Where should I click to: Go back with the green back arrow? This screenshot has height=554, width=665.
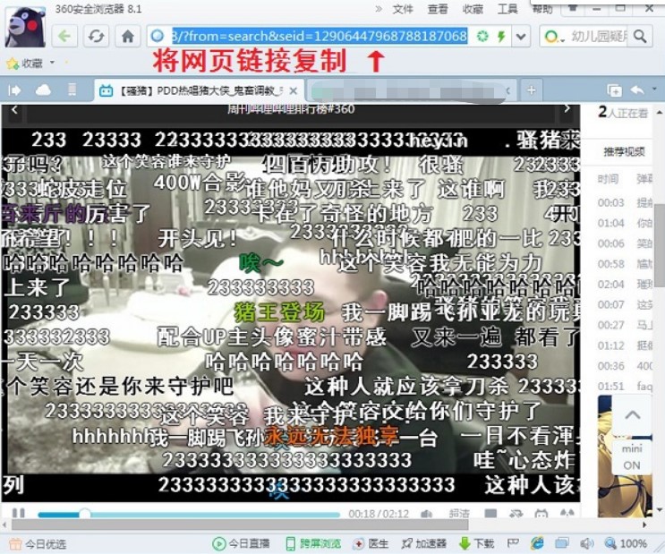tap(64, 37)
